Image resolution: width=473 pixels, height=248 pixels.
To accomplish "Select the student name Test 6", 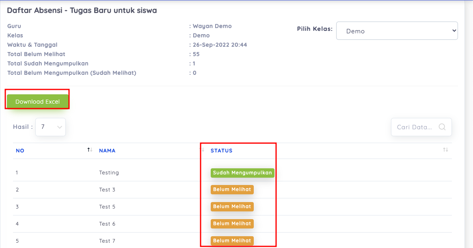I will click(x=107, y=224).
